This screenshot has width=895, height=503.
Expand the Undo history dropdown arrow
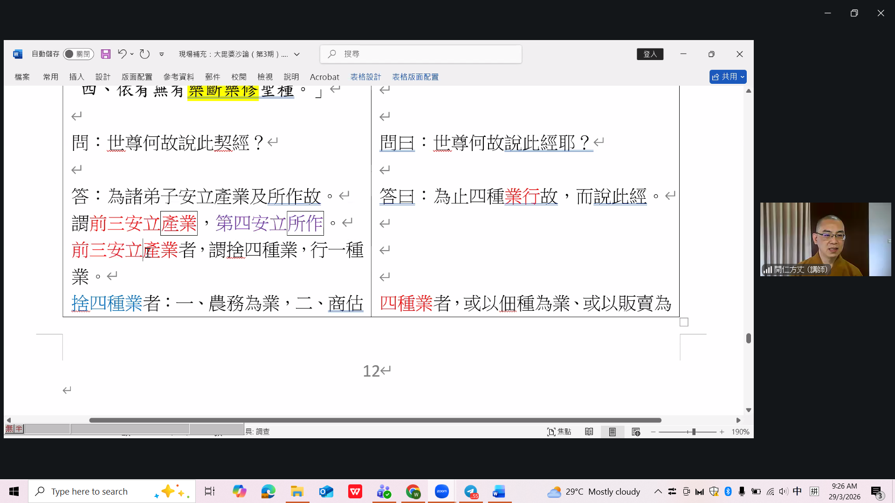(x=132, y=54)
